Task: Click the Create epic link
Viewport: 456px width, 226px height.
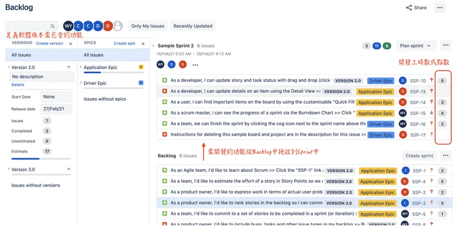Action: [x=125, y=43]
